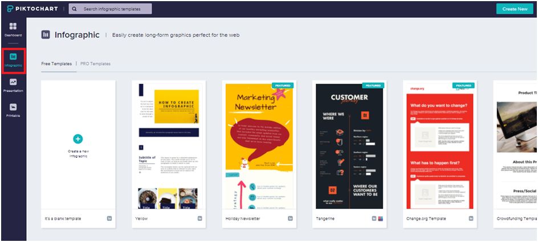Click the type icon under Holiday Newsletter

click(x=290, y=218)
